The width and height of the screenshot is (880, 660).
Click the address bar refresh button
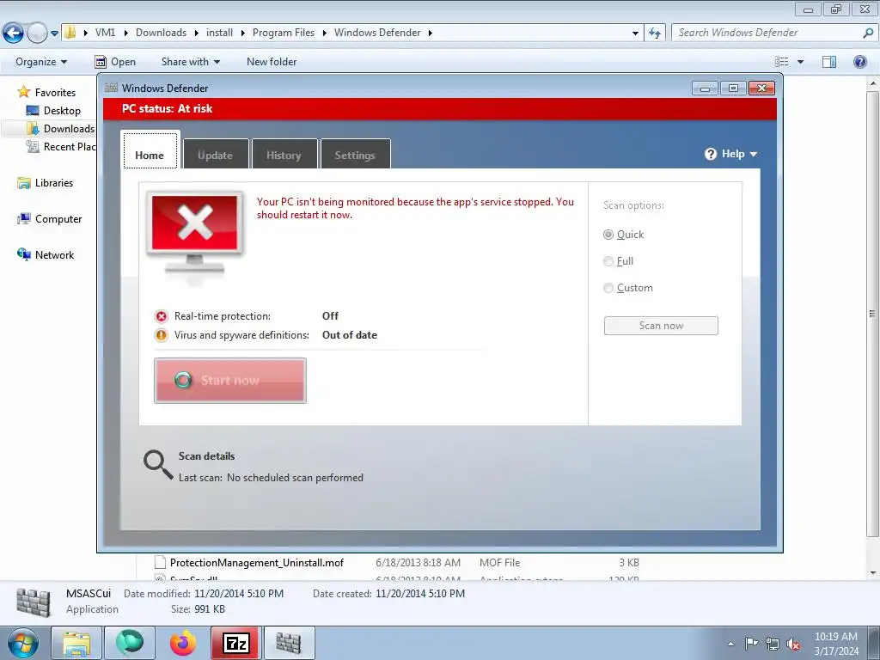pos(654,34)
